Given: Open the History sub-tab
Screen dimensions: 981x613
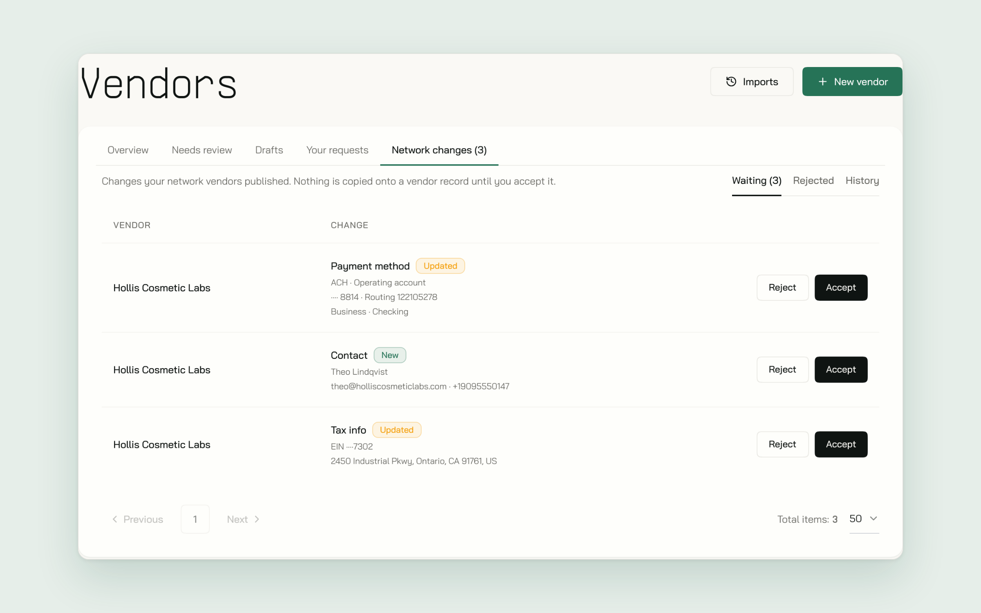Looking at the screenshot, I should (862, 181).
